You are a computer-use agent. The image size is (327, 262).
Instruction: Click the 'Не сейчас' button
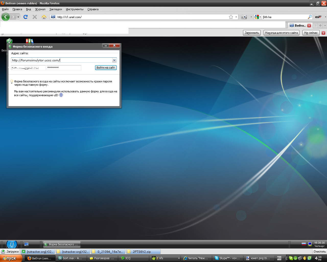[x=311, y=33]
